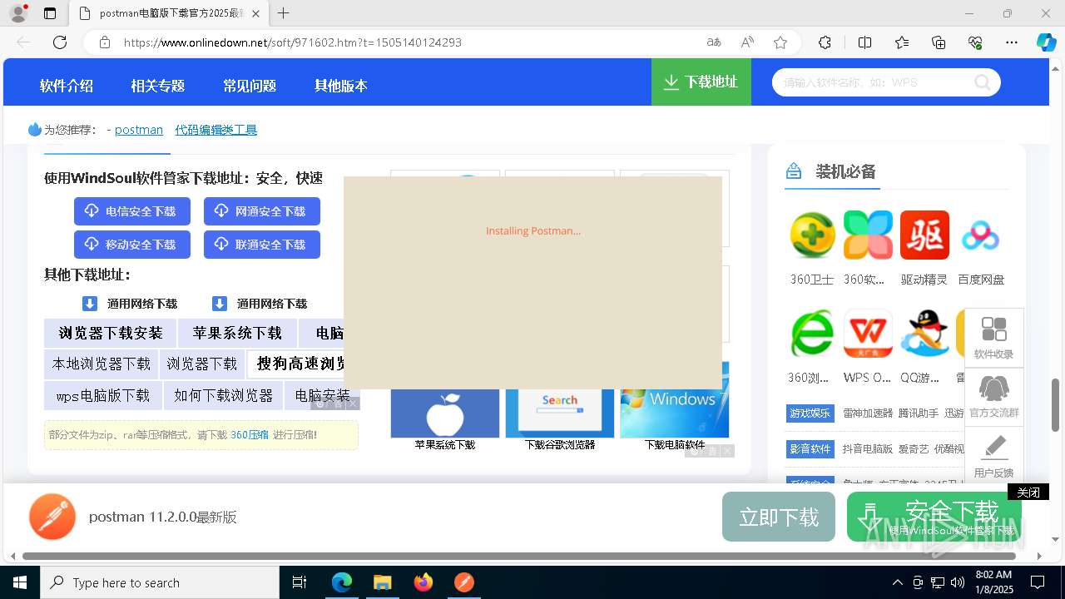1065x599 pixels.
Task: Switch to the 相关专题 nav tab
Action: (157, 86)
